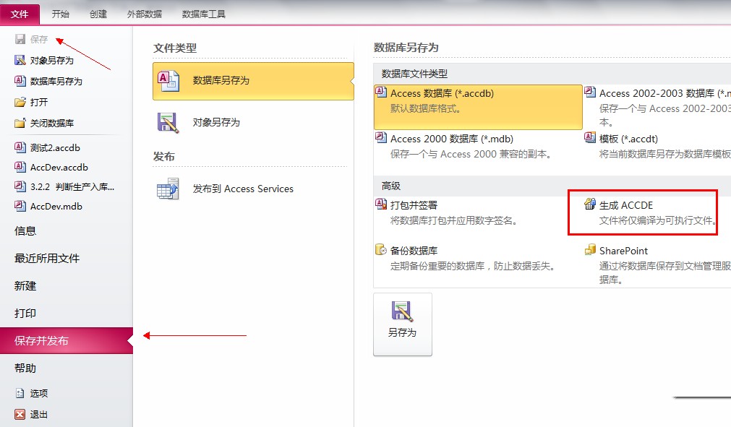Click the AccDev.accdb file icon
The height and width of the screenshot is (427, 731).
pos(20,167)
